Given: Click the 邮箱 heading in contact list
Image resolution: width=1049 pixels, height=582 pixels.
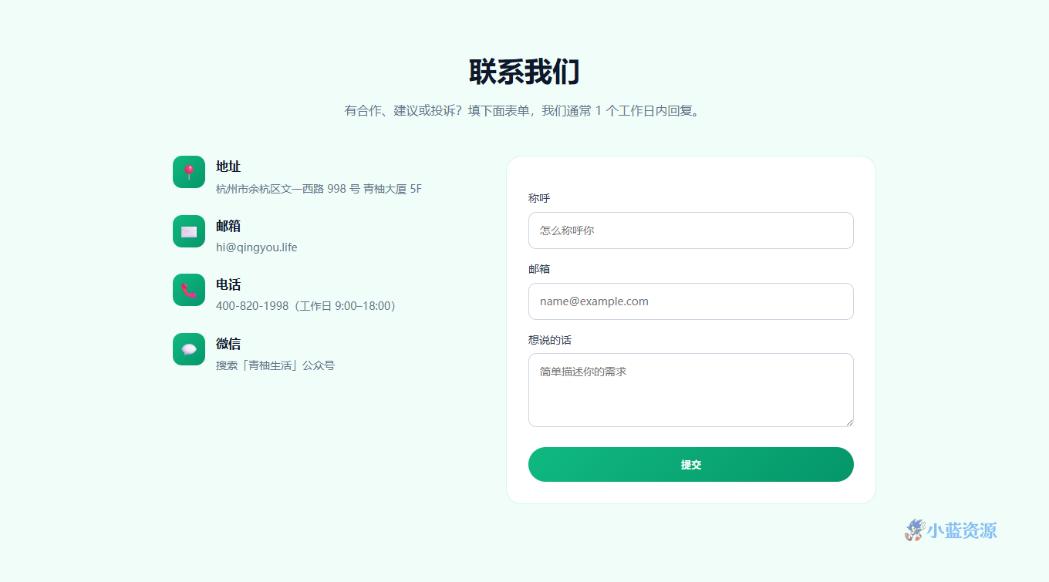Looking at the screenshot, I should 228,226.
